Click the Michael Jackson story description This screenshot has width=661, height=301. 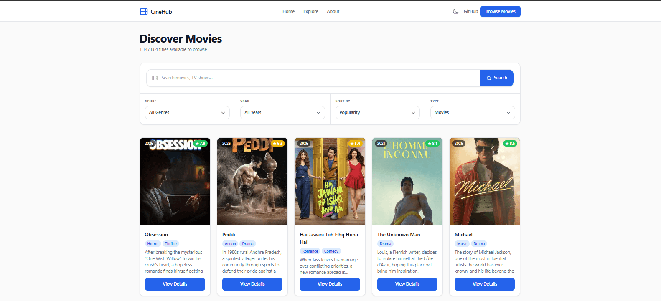click(x=484, y=262)
